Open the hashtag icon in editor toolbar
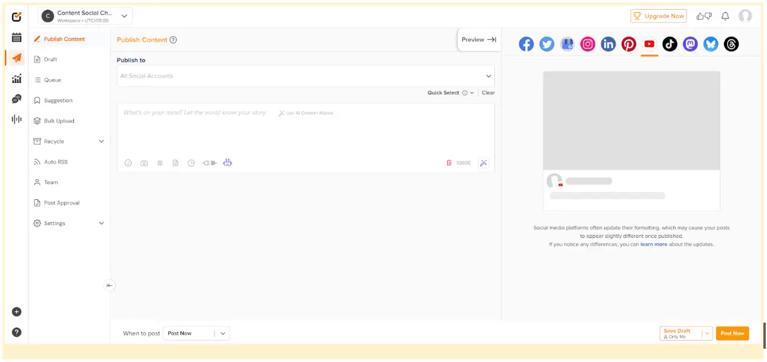Screen dimensions: 767x362 click(x=160, y=163)
